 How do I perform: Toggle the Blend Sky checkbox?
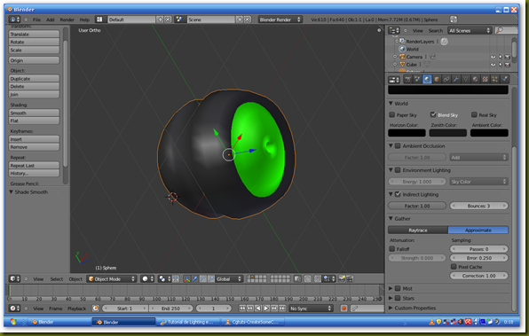click(433, 115)
